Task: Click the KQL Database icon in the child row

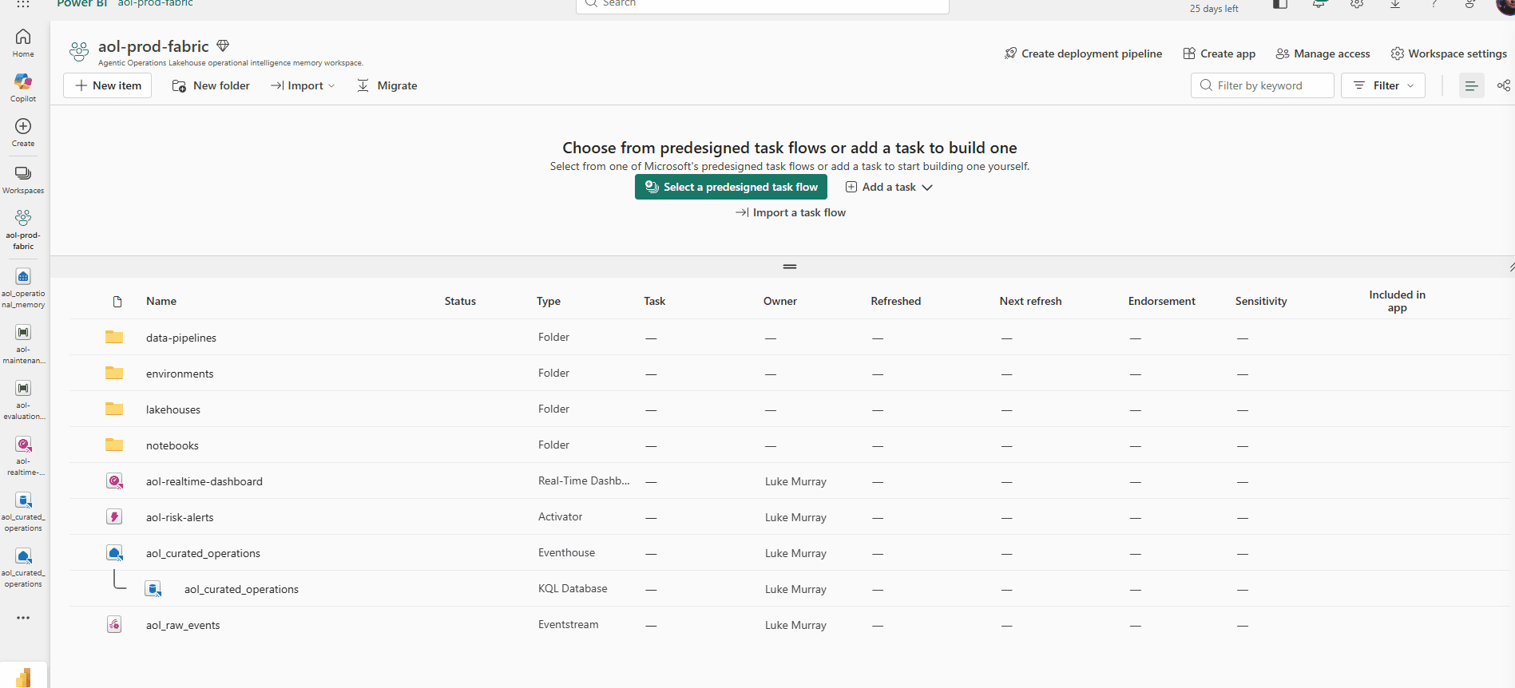Action: coord(153,589)
